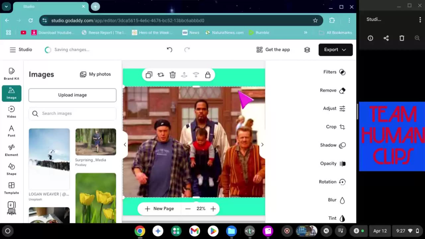This screenshot has width=425, height=239.
Task: Open the tab search dropdown arrow
Action: click(6, 7)
